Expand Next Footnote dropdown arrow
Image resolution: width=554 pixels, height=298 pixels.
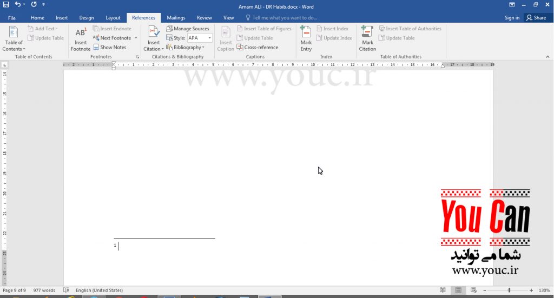point(136,38)
